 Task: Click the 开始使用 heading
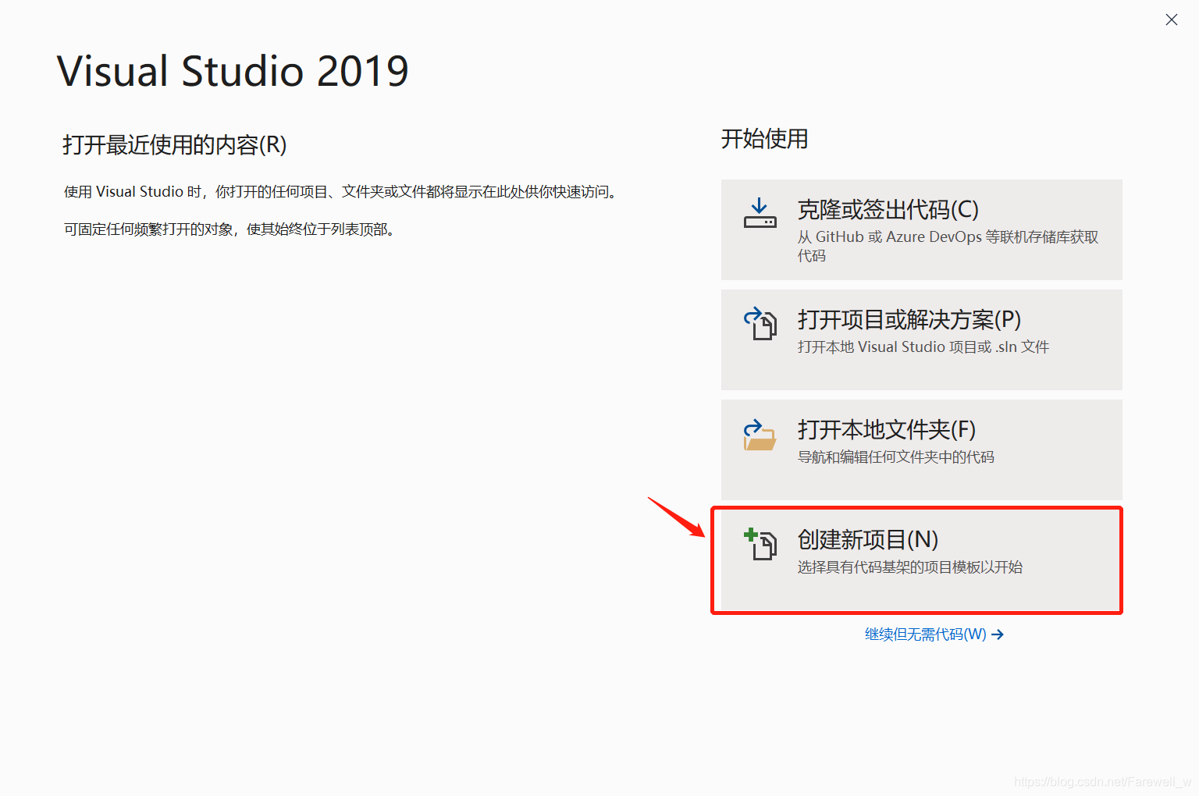[764, 139]
